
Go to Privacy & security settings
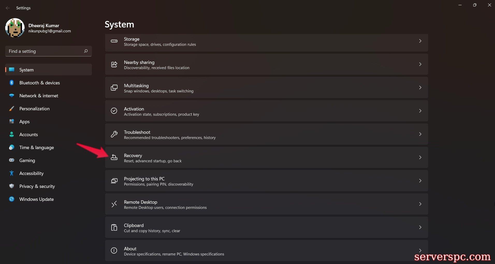(37, 186)
